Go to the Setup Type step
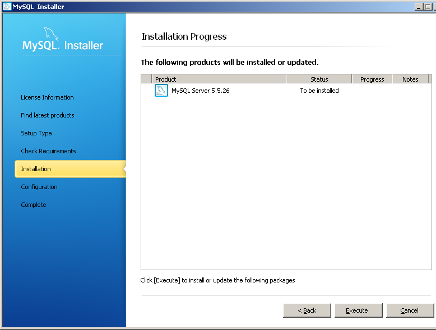This screenshot has height=330, width=436. coord(36,133)
